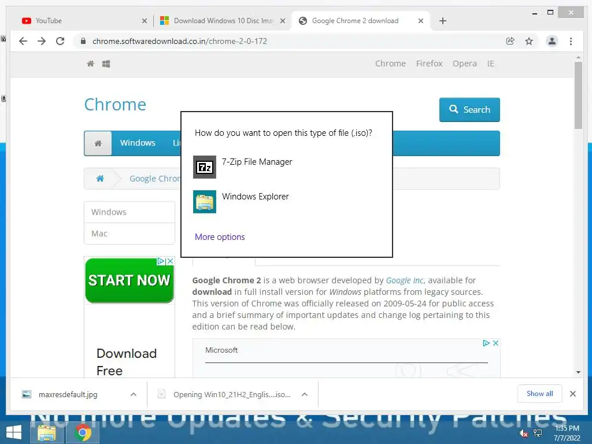The width and height of the screenshot is (592, 444).
Task: Click the Windows logo icon in site top bar
Action: tap(106, 64)
